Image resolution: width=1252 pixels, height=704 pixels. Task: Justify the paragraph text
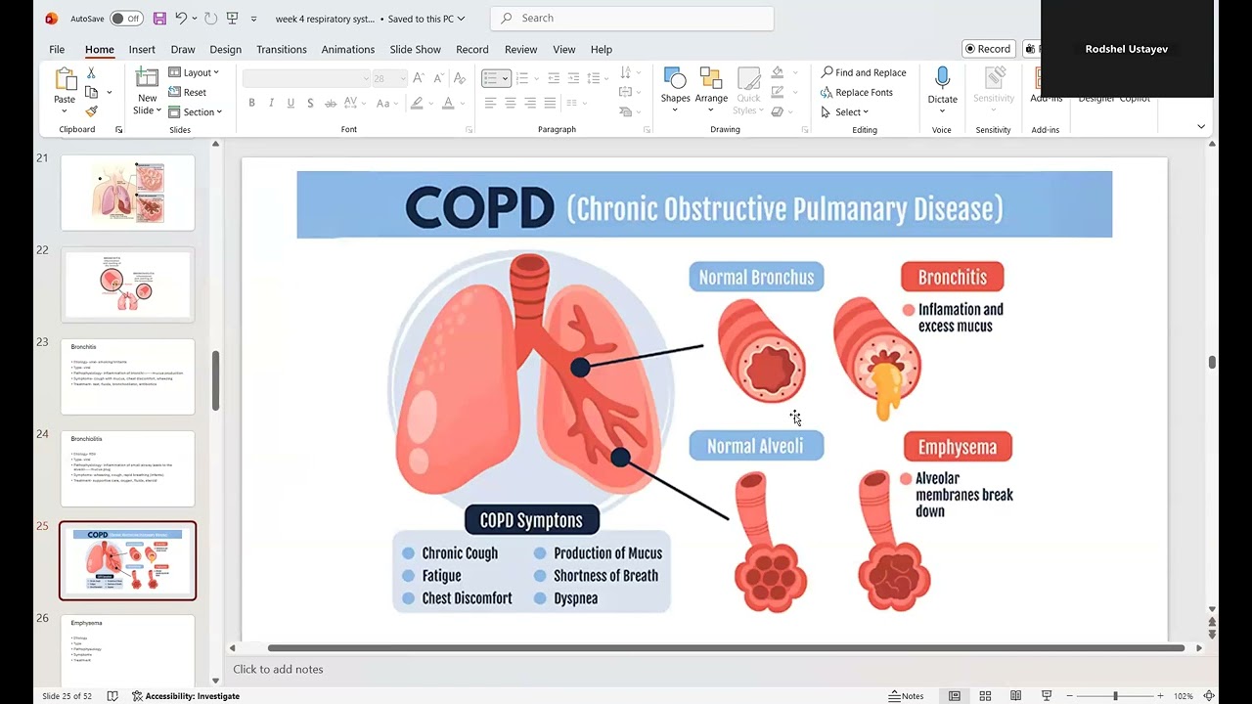[x=549, y=103]
